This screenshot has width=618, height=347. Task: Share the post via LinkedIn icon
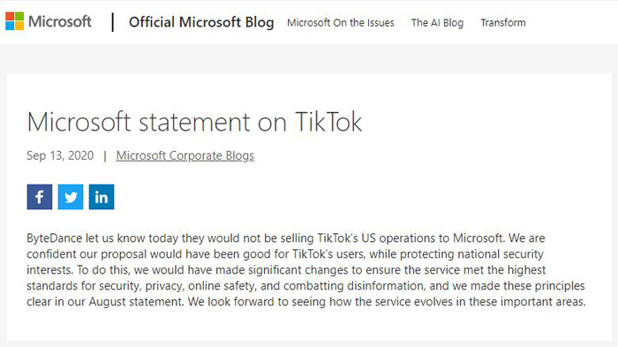pyautogui.click(x=102, y=197)
